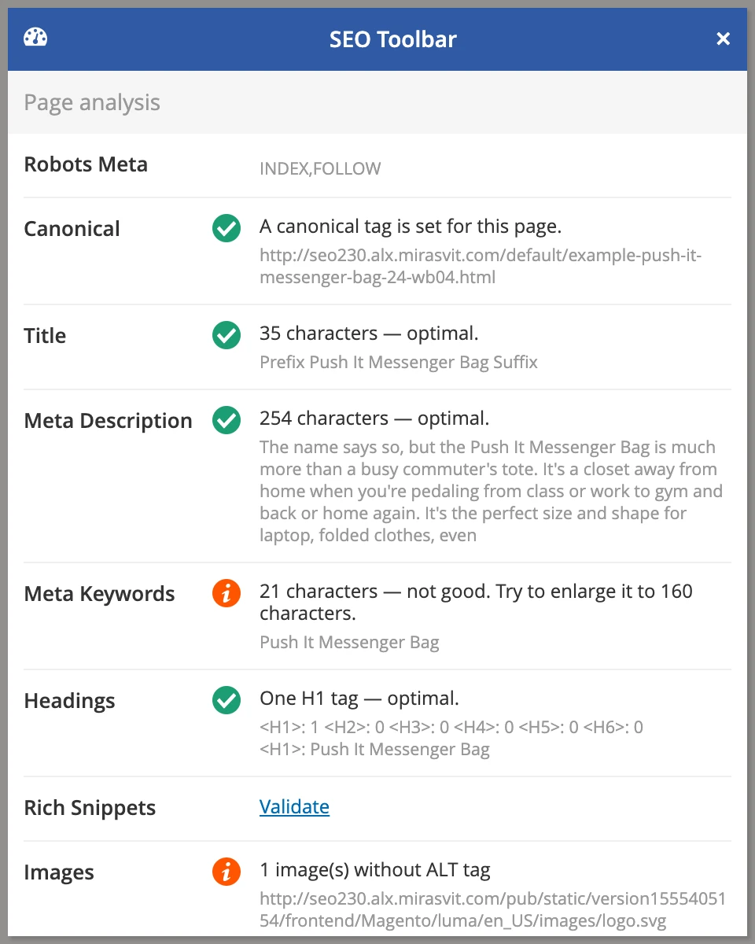Click the orange warning icon beside Images

point(226,872)
